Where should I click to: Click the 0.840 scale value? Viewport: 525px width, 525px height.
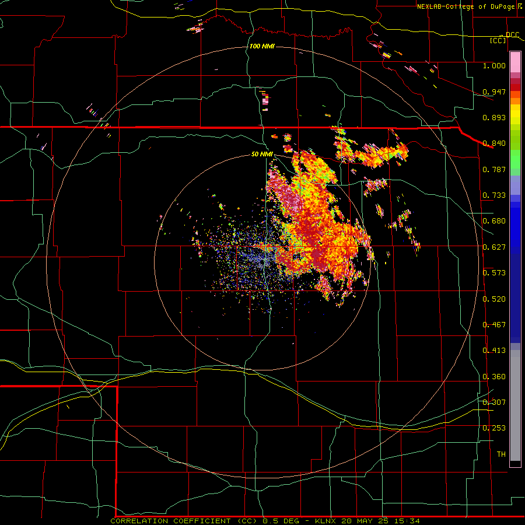tap(494, 143)
